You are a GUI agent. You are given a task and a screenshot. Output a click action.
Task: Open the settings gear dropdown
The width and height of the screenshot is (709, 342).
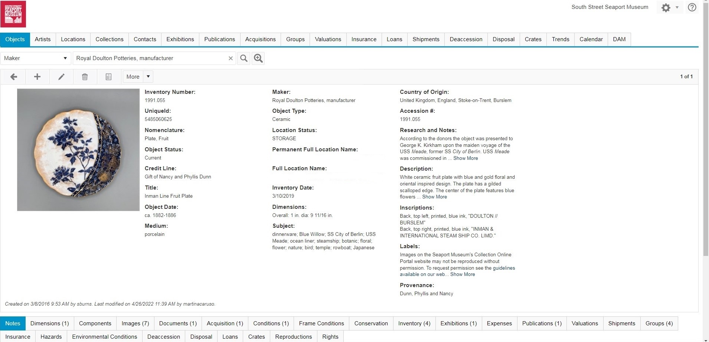click(670, 7)
